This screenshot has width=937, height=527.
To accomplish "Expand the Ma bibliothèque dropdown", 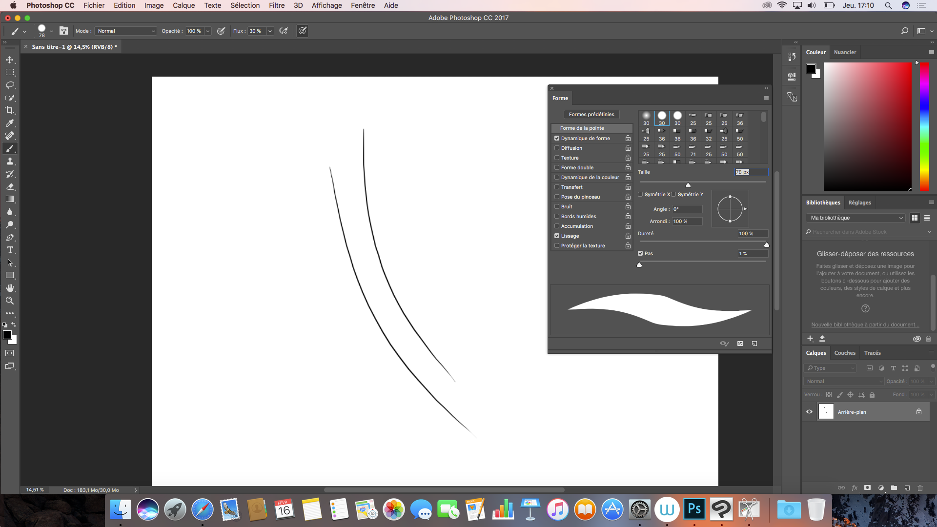I will [x=856, y=218].
